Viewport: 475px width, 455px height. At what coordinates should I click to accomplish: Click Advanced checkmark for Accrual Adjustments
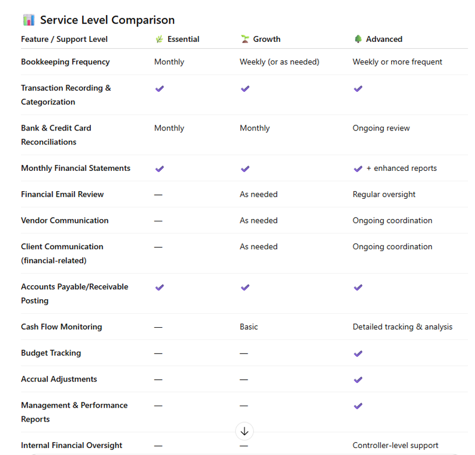pos(358,380)
